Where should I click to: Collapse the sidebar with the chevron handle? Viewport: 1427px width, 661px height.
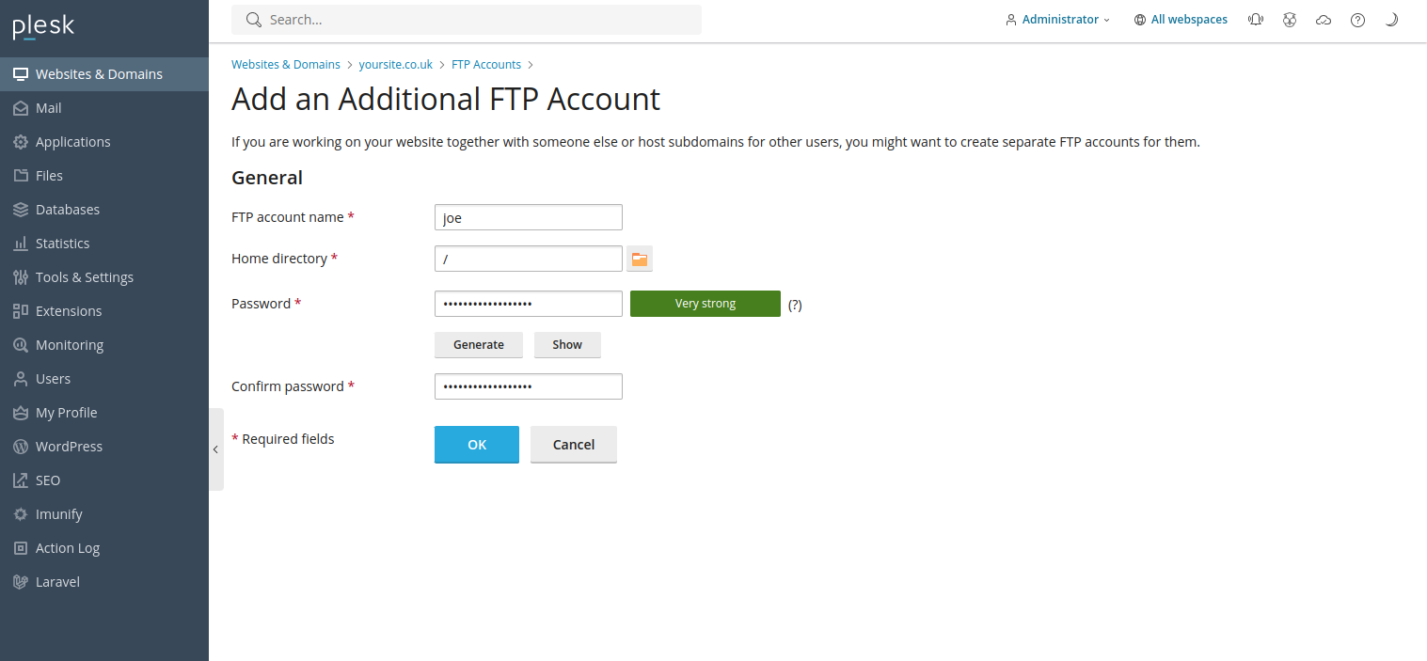click(215, 449)
